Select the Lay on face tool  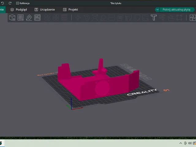click(x=104, y=17)
